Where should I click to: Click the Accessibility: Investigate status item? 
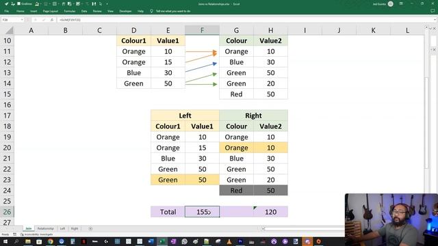(36, 234)
